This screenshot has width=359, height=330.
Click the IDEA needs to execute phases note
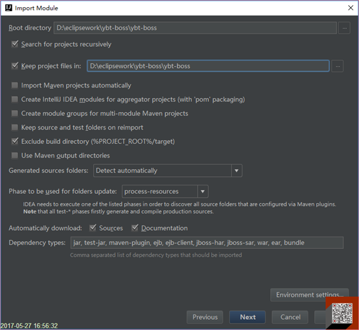tap(179, 207)
